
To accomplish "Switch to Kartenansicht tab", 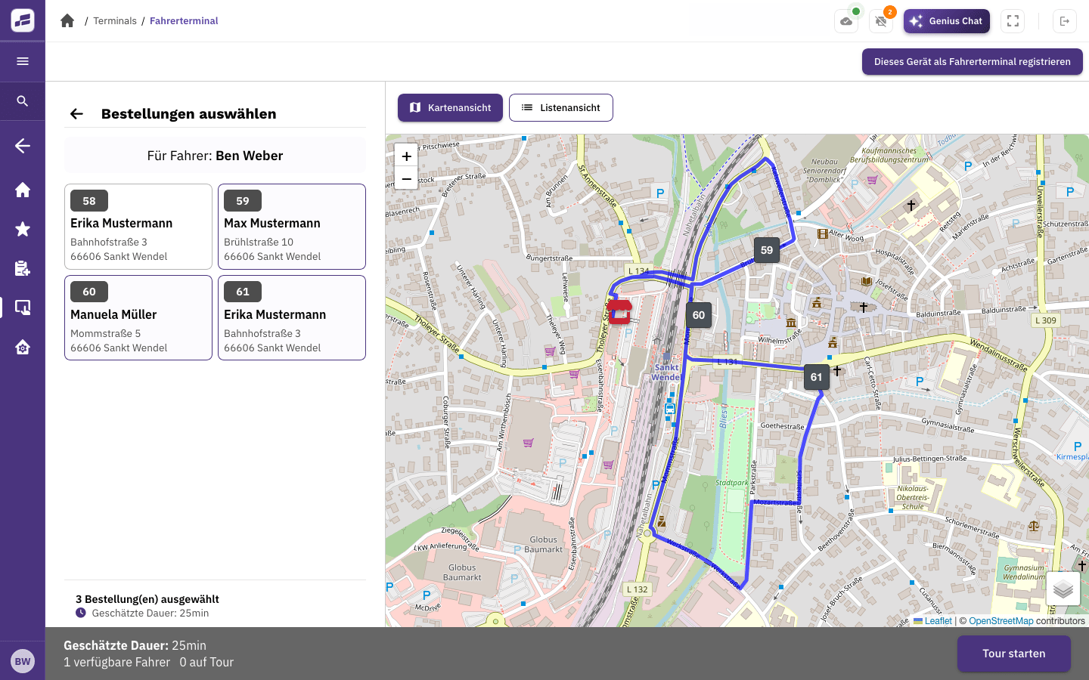I will click(450, 108).
